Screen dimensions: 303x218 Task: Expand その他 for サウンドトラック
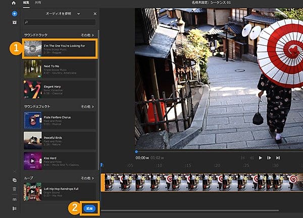coord(87,35)
